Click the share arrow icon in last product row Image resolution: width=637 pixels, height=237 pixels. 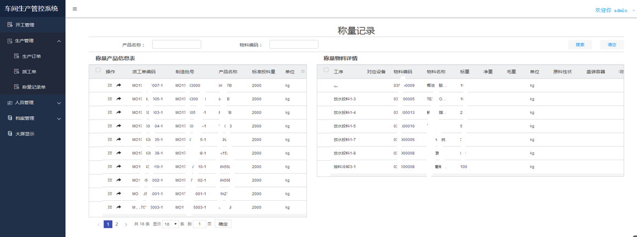tap(119, 207)
